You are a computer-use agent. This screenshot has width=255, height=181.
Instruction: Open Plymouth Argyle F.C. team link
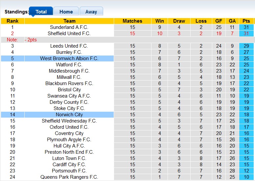point(69,140)
